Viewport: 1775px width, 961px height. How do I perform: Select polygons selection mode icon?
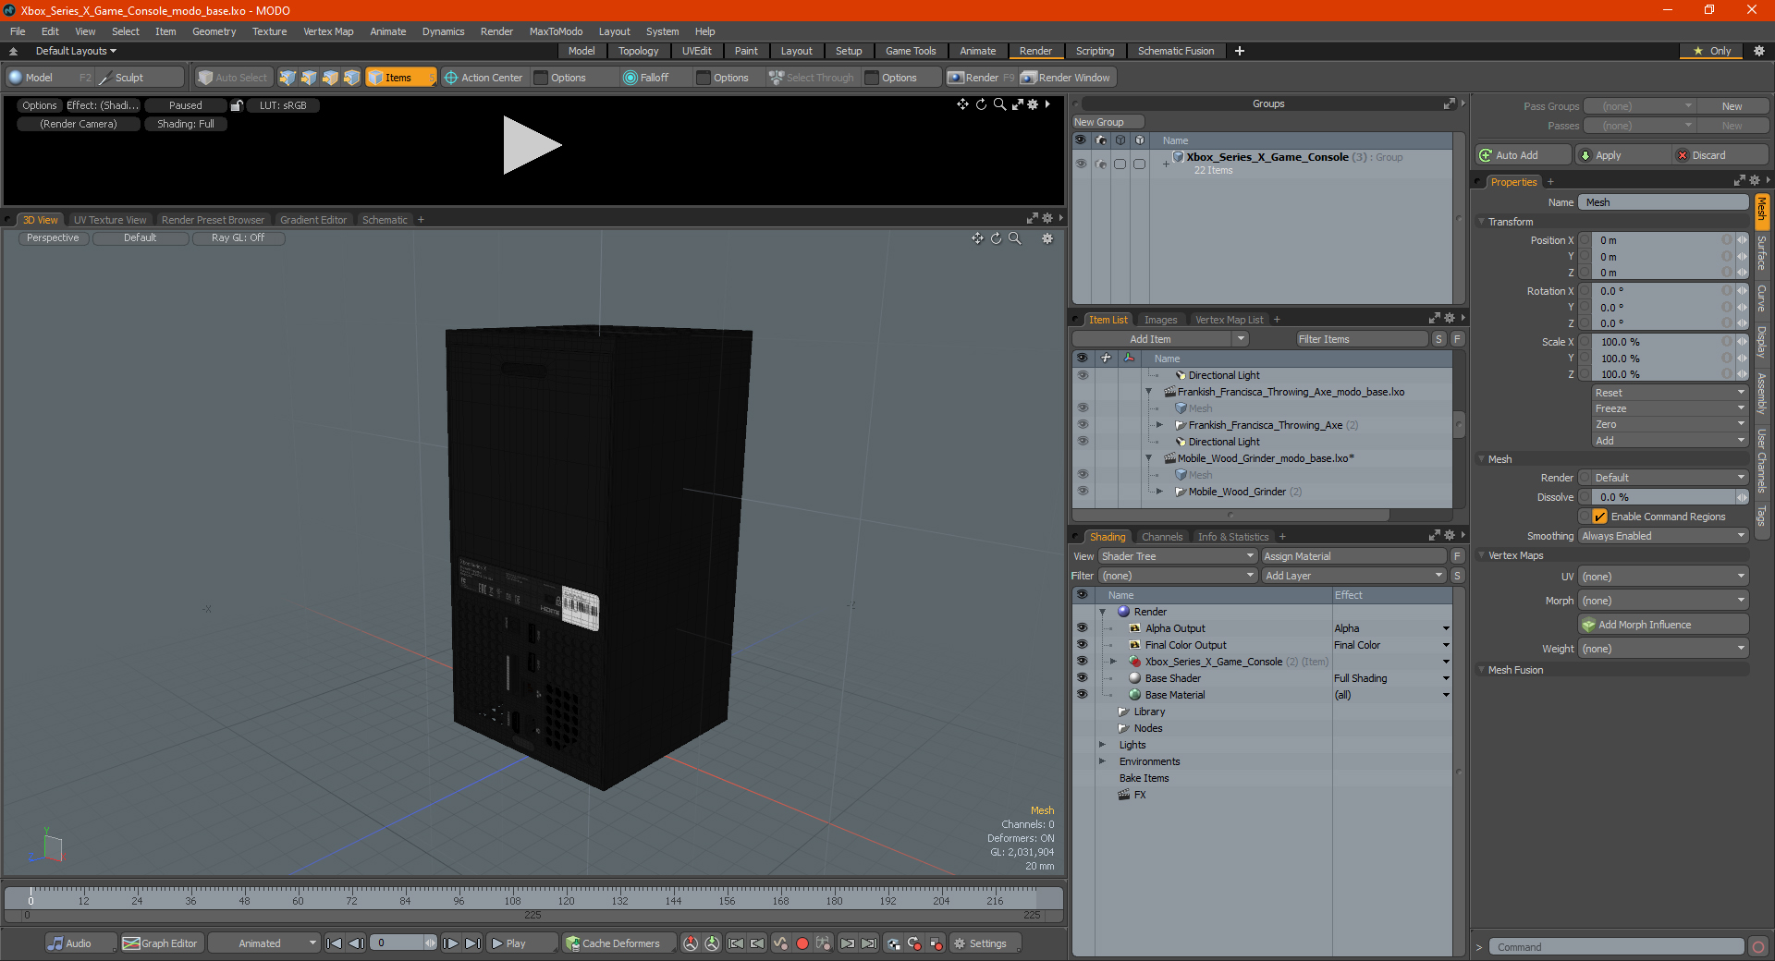330,78
